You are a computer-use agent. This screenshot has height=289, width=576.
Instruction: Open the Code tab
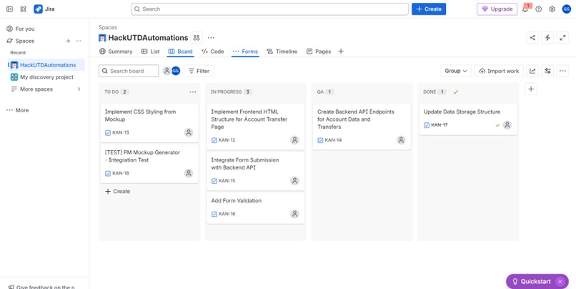click(x=213, y=52)
